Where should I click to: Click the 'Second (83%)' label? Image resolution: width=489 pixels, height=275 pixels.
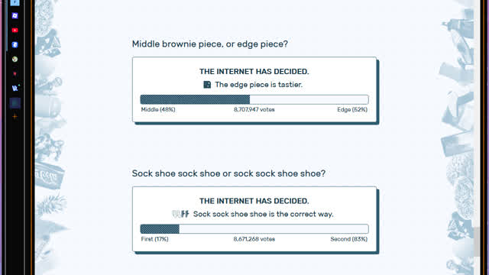[348, 239]
